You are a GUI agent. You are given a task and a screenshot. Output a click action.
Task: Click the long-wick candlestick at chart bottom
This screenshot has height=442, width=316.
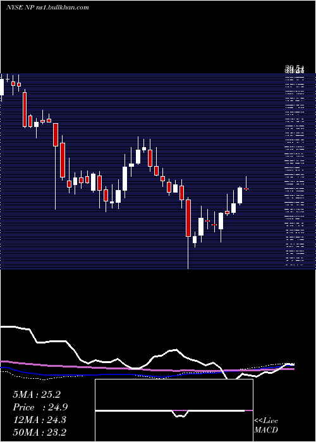(188, 234)
